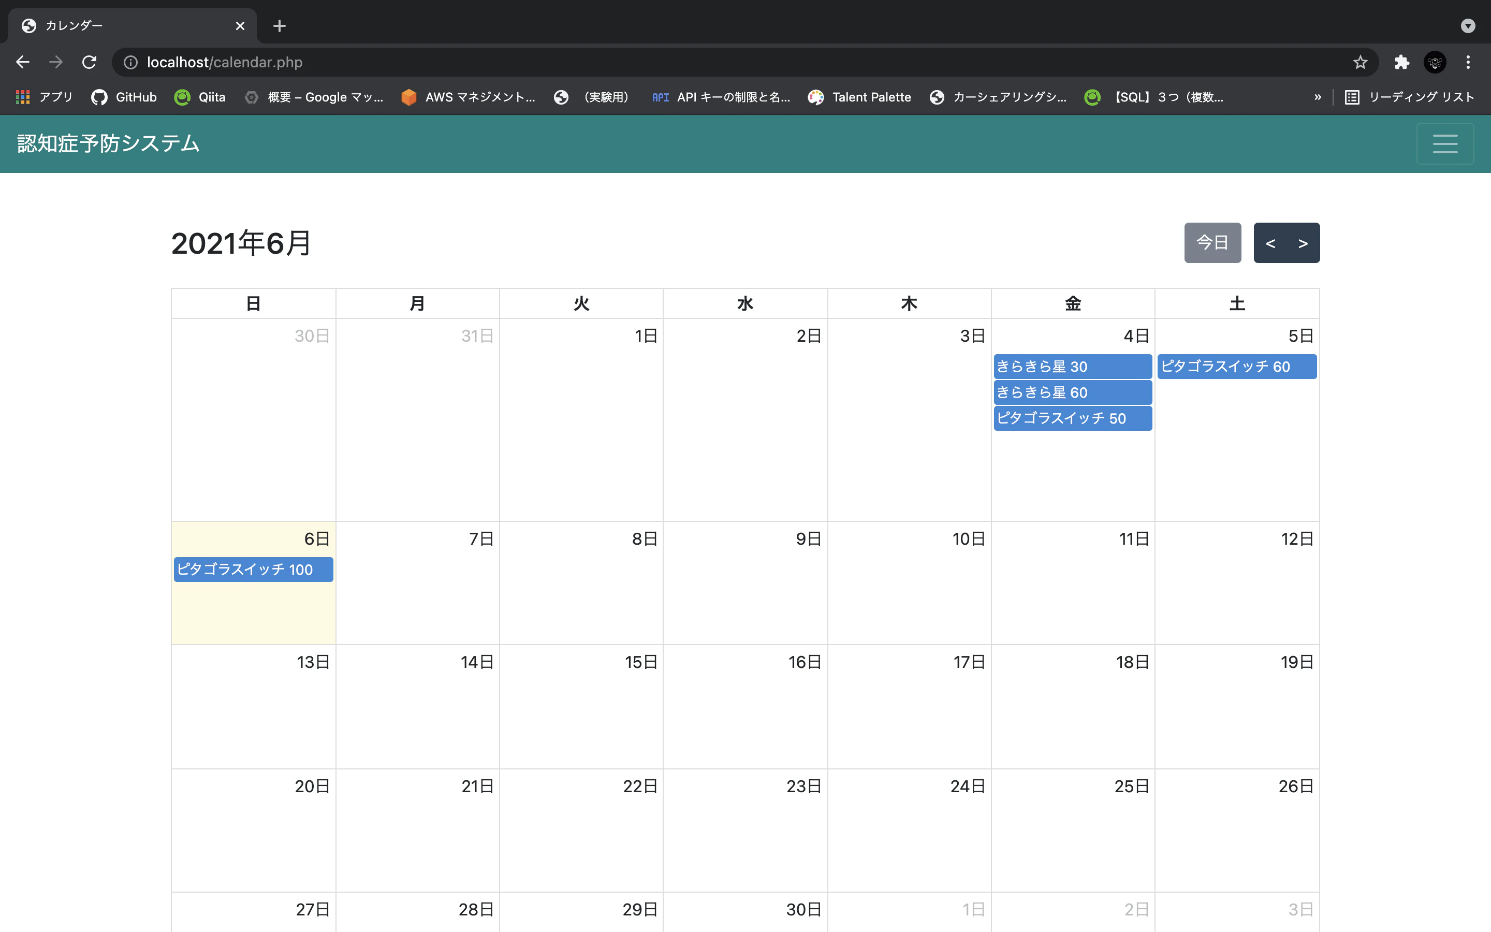Open a new browser tab
Image resolution: width=1491 pixels, height=932 pixels.
280,26
